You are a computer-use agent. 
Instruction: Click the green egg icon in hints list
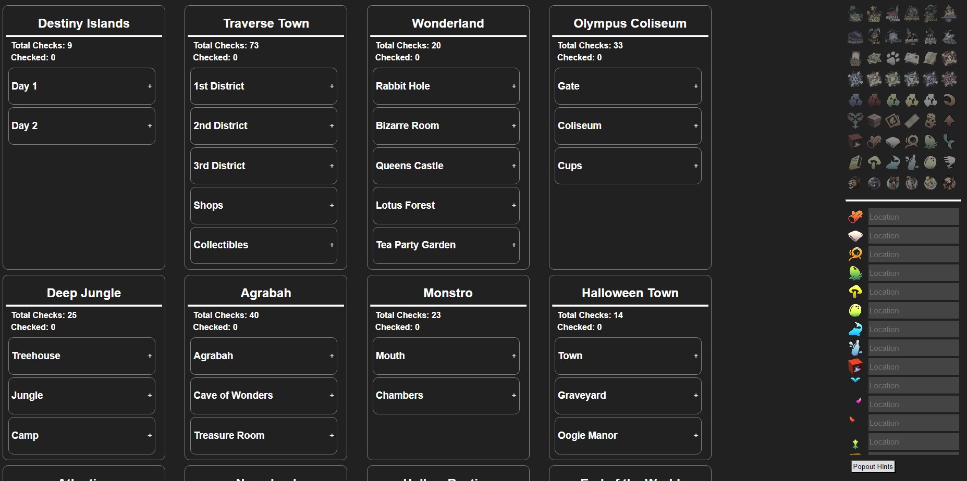[x=855, y=273]
